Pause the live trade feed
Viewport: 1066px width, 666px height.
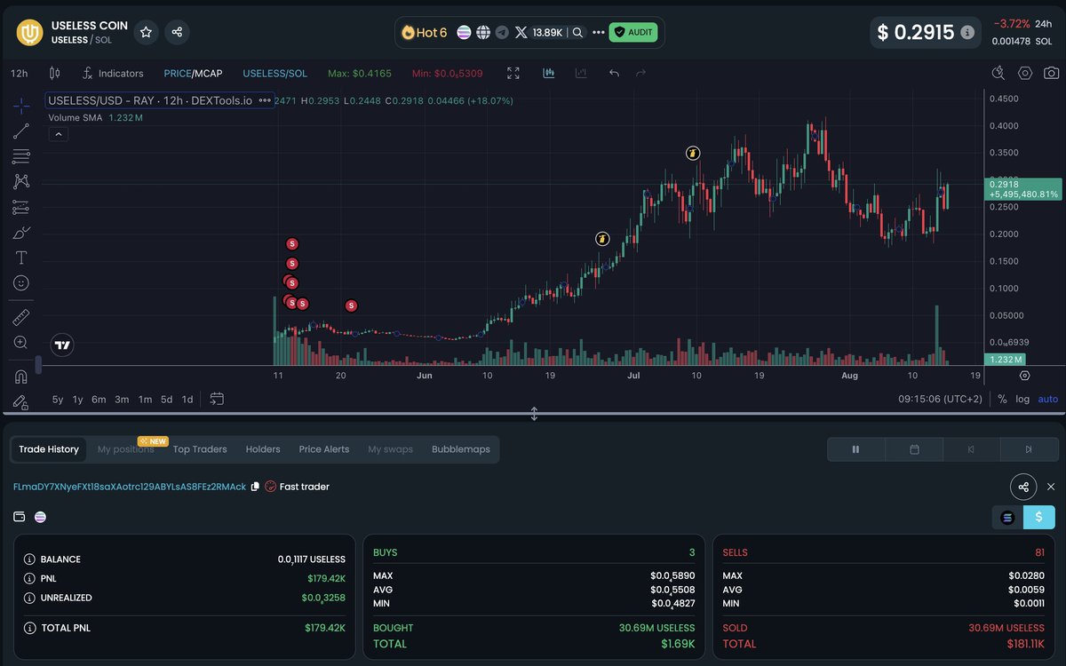point(855,449)
